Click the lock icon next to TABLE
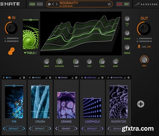159x136 pixels. click(x=36, y=53)
